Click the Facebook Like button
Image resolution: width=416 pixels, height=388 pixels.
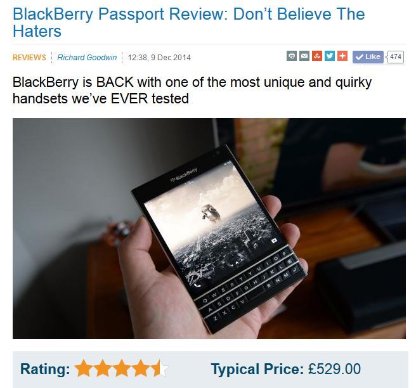click(x=368, y=57)
